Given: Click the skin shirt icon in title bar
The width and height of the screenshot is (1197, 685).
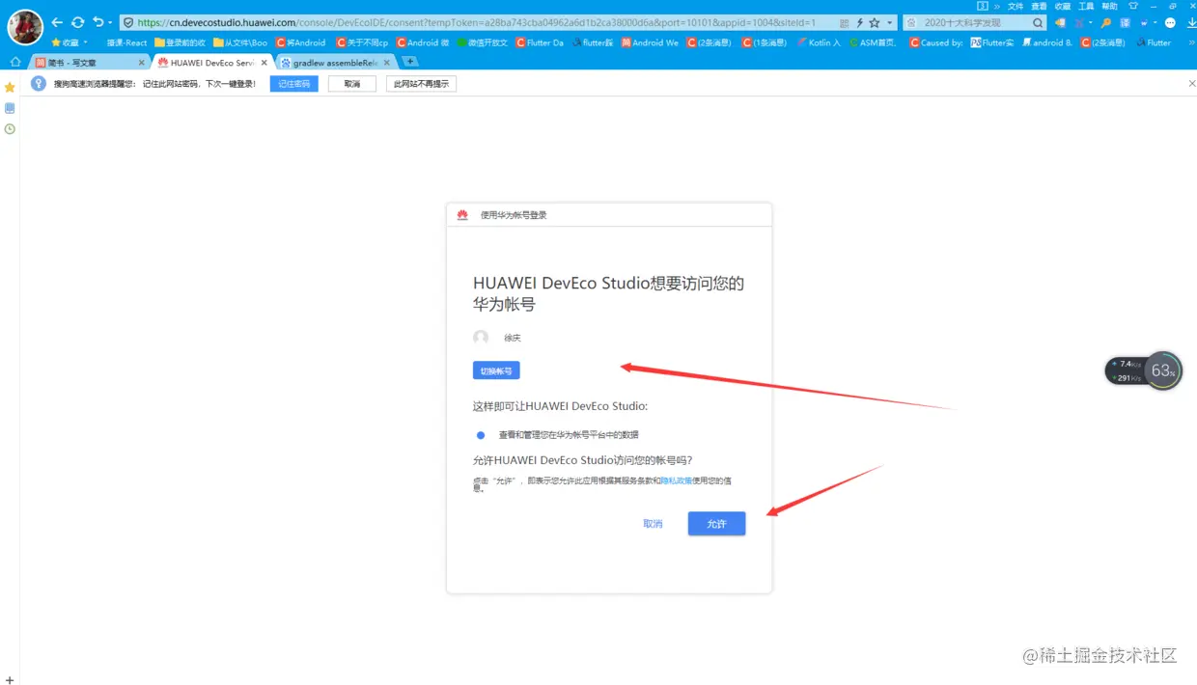Looking at the screenshot, I should tap(1133, 6).
